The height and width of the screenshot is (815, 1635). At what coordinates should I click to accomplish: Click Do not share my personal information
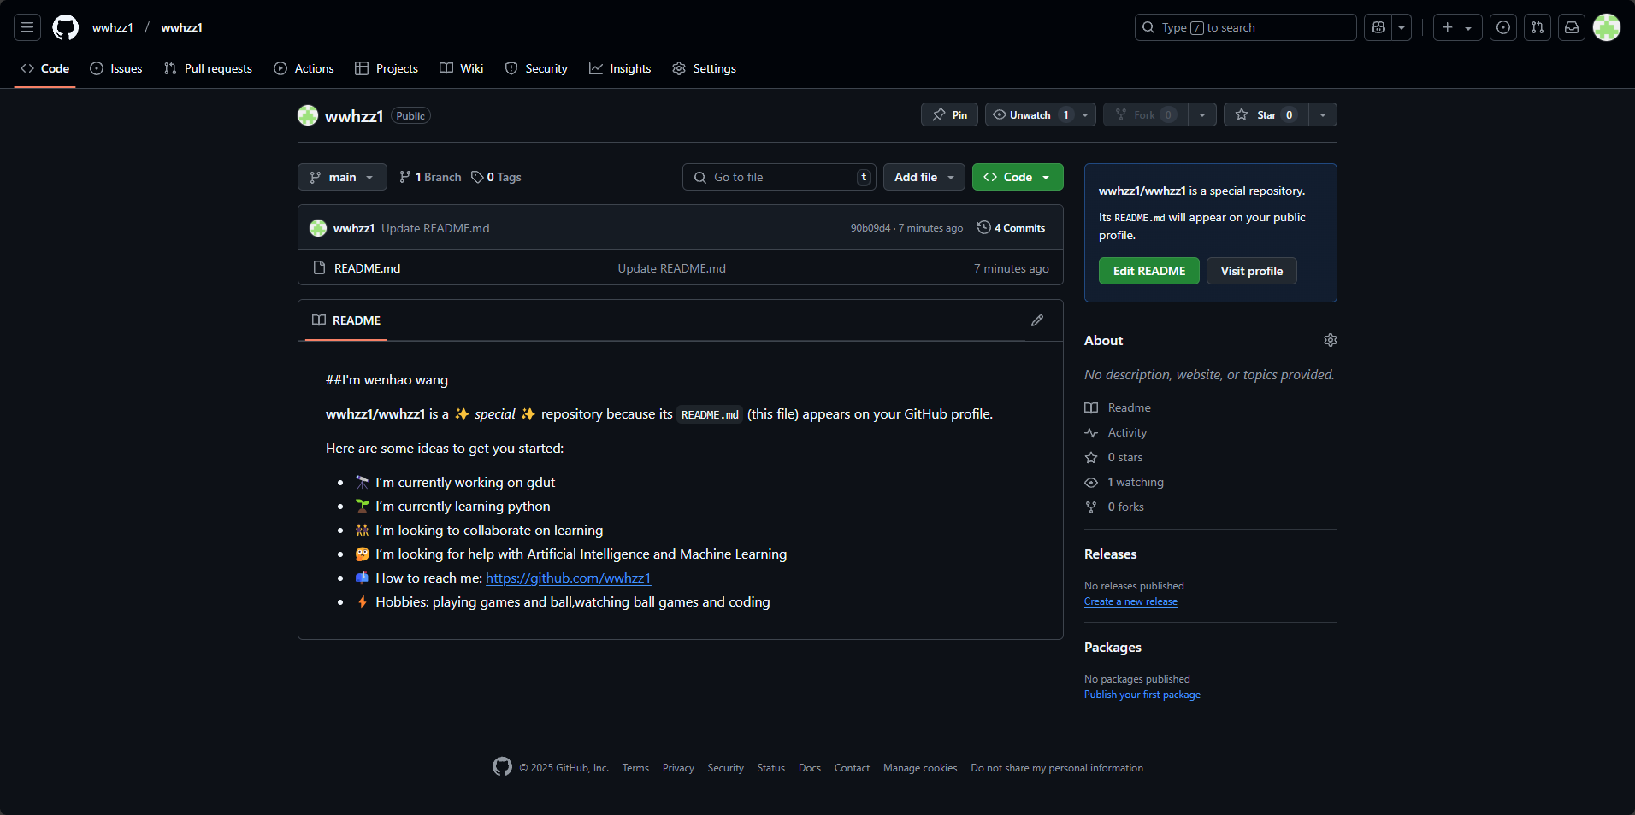pos(1057,768)
